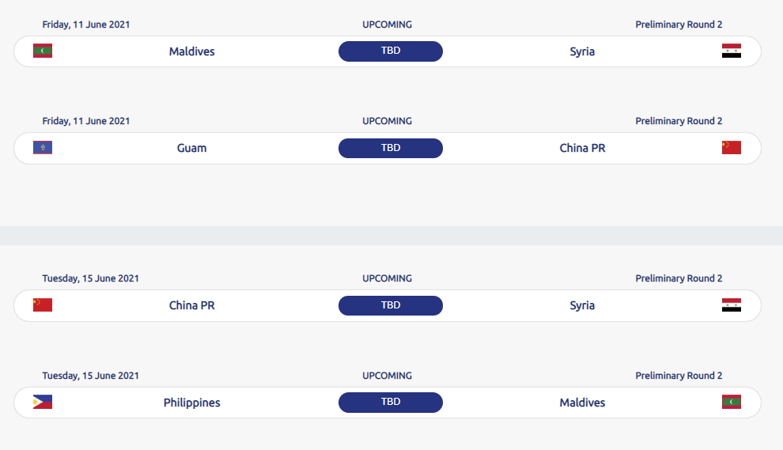Image resolution: width=783 pixels, height=450 pixels.
Task: Open the TBD button for Maldives vs Syria
Action: pos(391,51)
